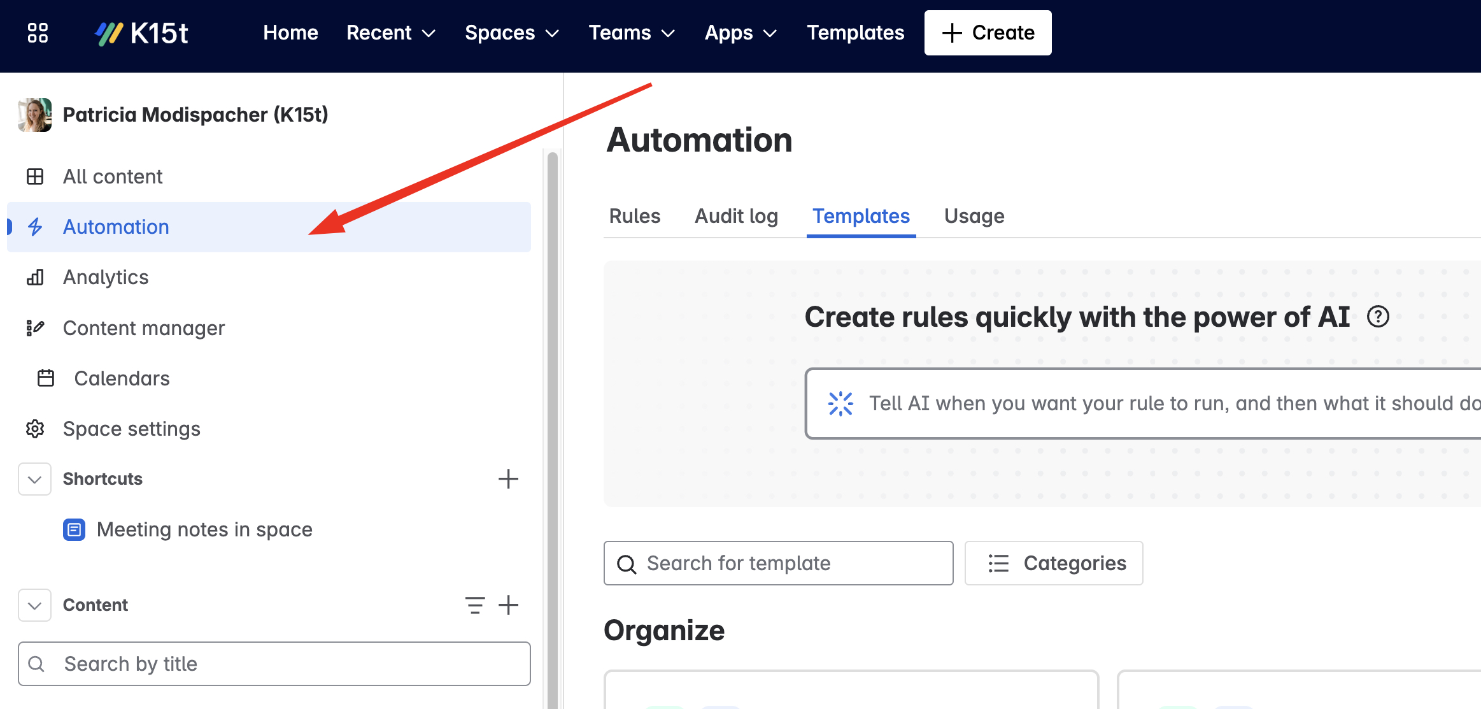
Task: Click the Analytics bar chart icon
Action: click(x=35, y=277)
